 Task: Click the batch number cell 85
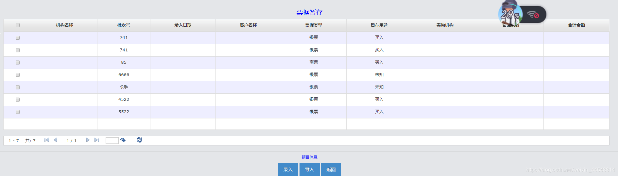pos(124,62)
